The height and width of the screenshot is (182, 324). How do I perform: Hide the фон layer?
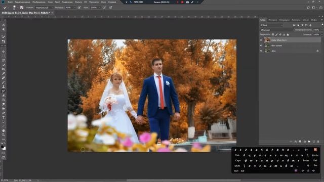tap(261, 51)
